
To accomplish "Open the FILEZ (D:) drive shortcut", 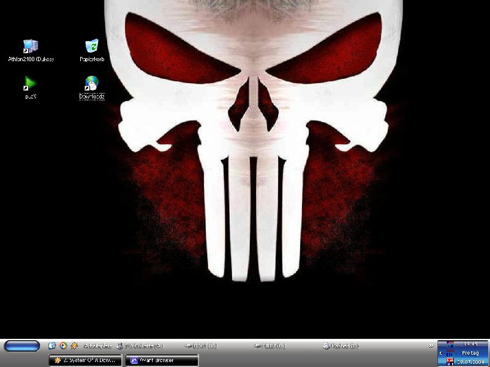I will coord(270,346).
